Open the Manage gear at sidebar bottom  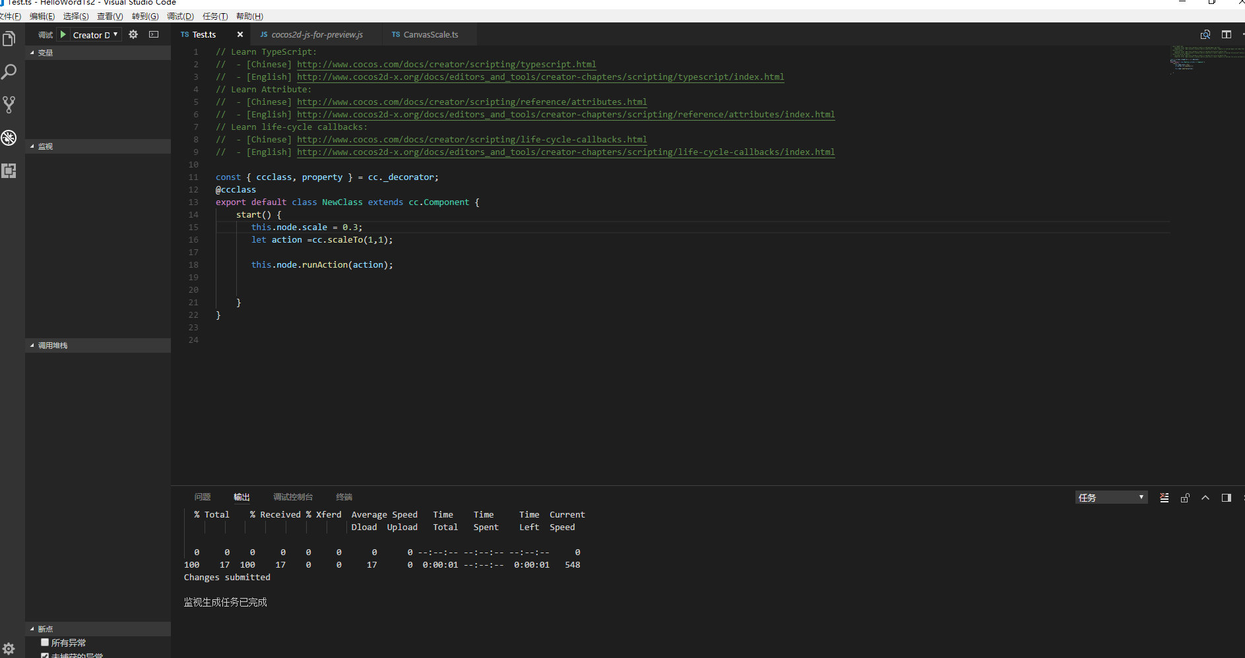(x=9, y=649)
